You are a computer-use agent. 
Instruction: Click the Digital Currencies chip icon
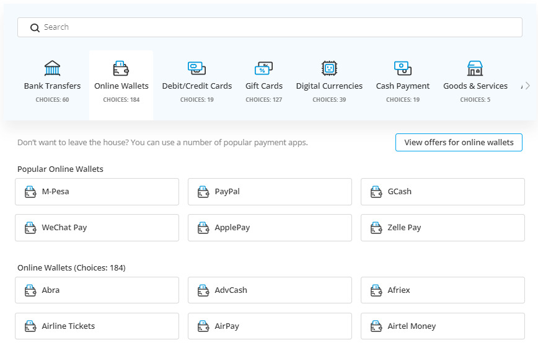tap(329, 68)
